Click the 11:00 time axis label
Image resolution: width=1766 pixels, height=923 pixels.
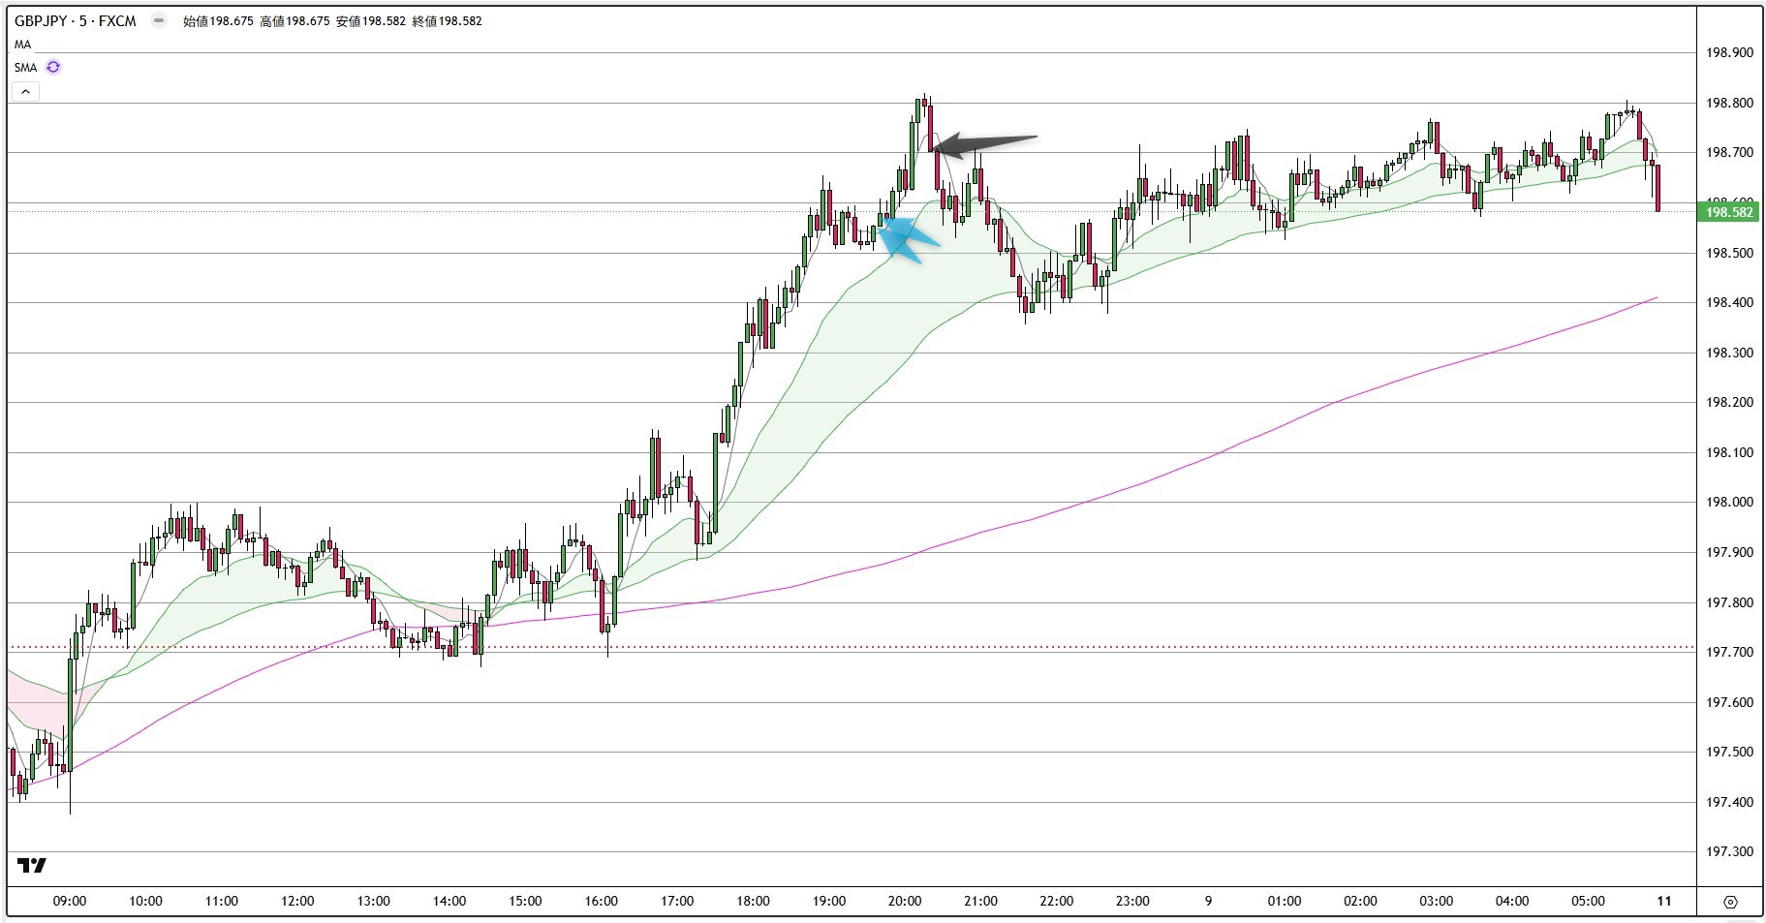click(x=222, y=901)
